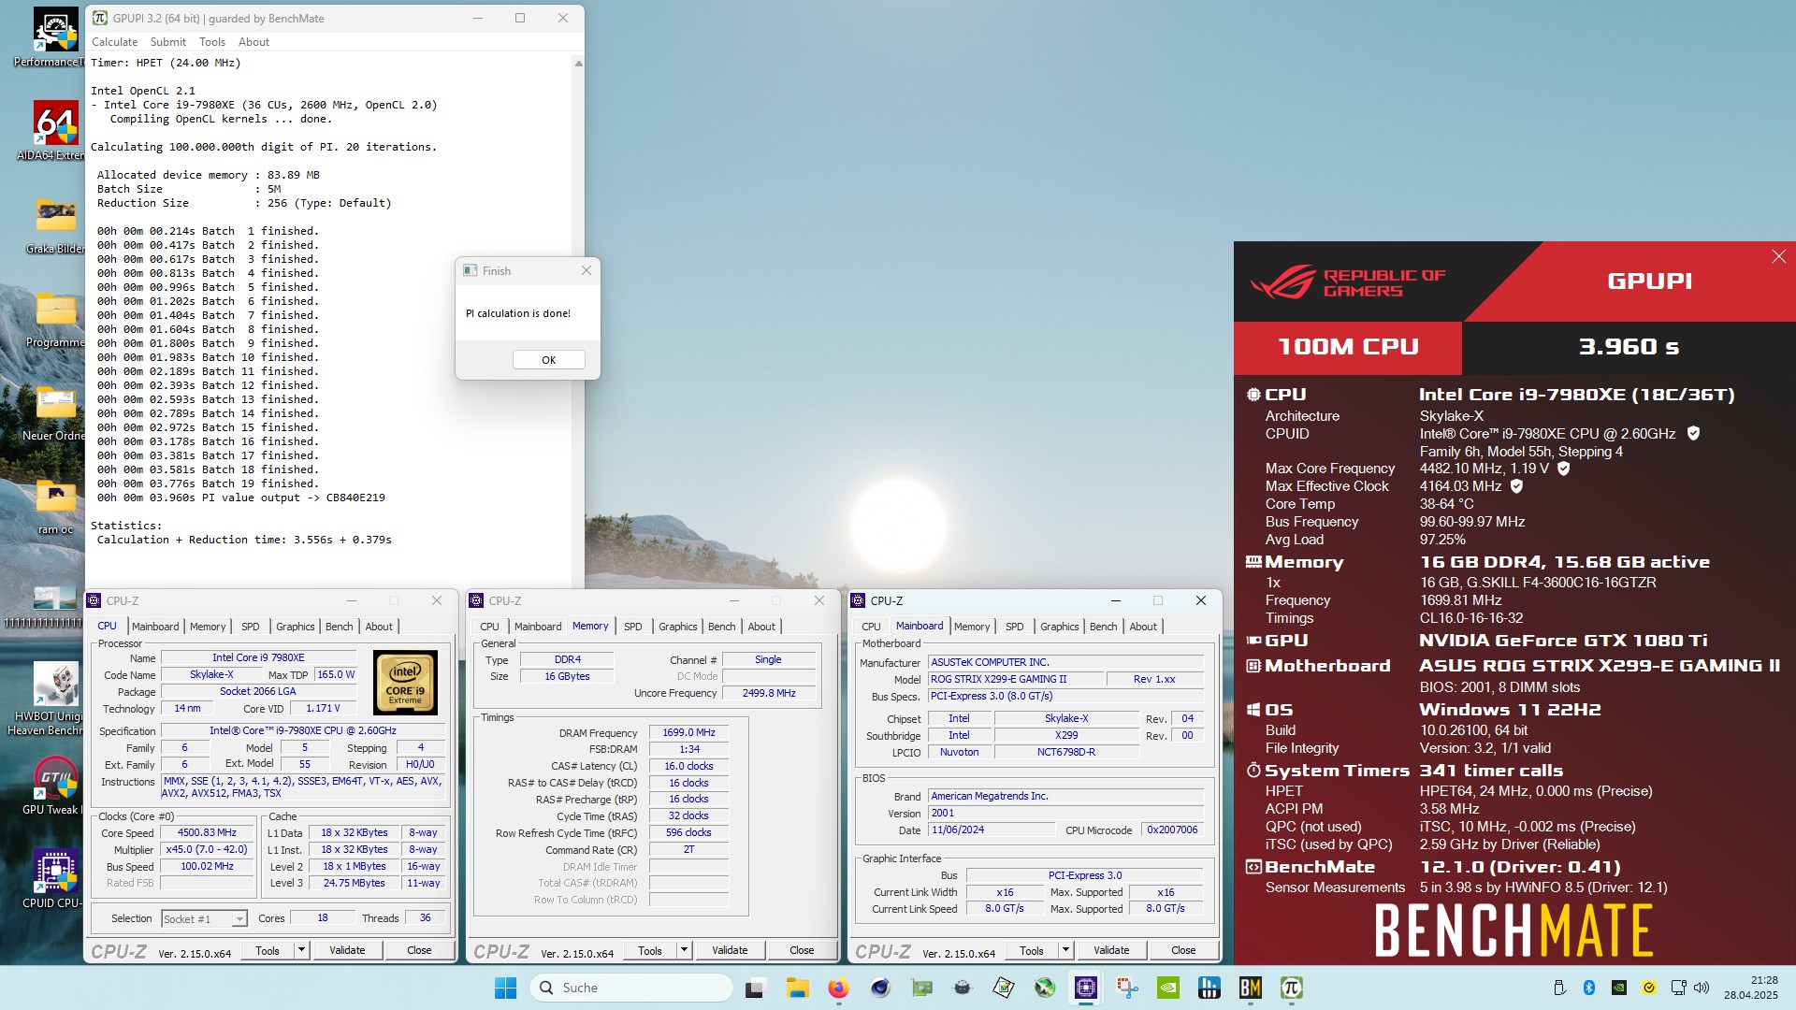Expand the Socket #1 selection dropdown

239,919
